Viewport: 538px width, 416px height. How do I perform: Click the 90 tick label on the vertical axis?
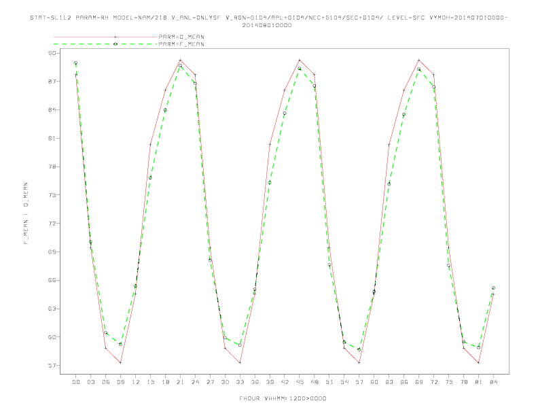tap(52, 53)
